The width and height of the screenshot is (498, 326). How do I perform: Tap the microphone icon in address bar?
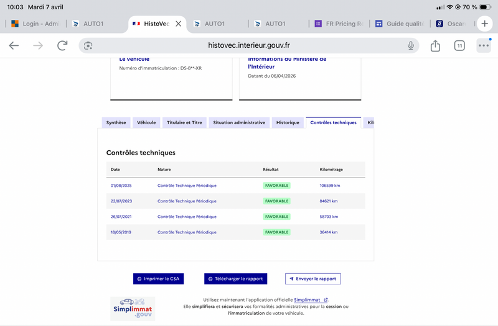[x=411, y=45]
